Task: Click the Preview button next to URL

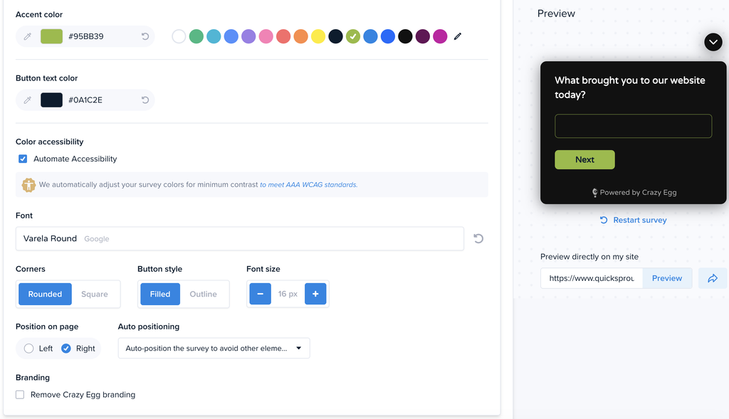Action: point(666,278)
